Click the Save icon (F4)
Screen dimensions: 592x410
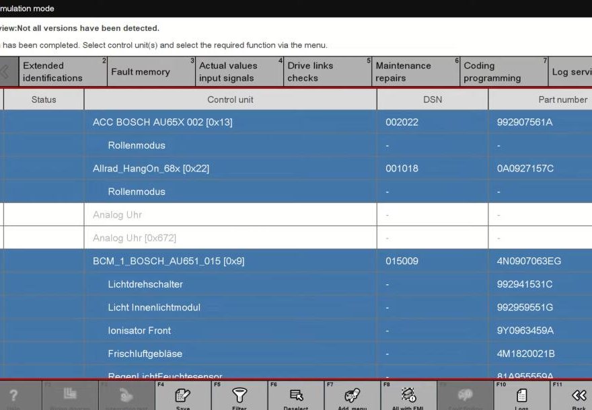point(183,396)
